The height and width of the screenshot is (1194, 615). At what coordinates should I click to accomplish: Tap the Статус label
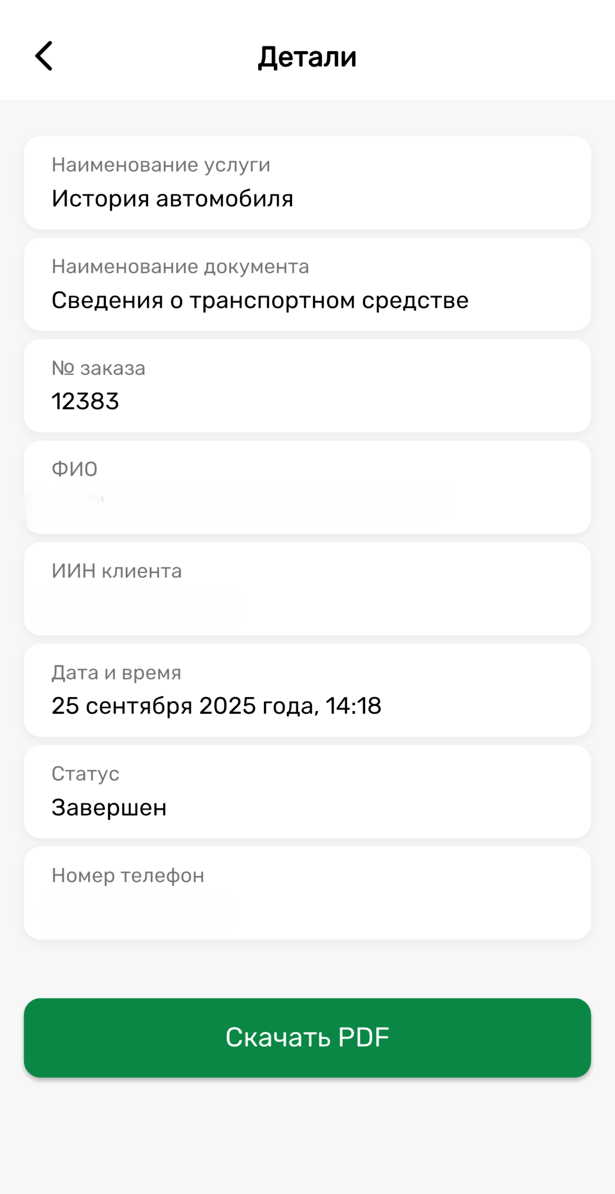85,774
